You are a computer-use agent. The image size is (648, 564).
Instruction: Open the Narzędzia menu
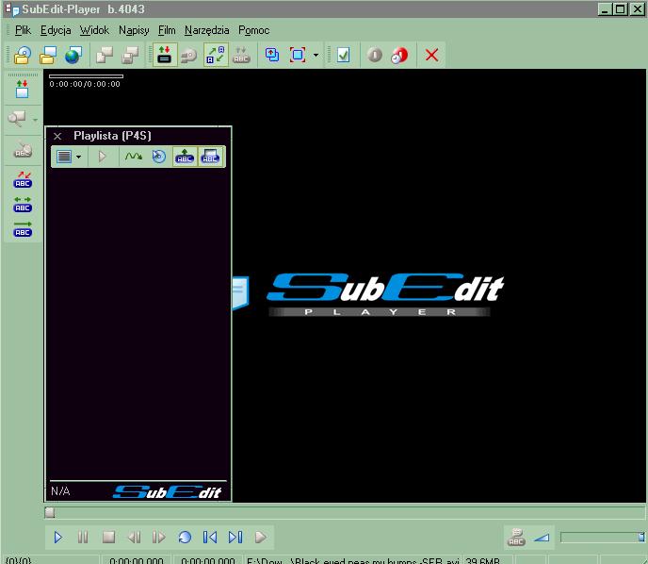[206, 30]
